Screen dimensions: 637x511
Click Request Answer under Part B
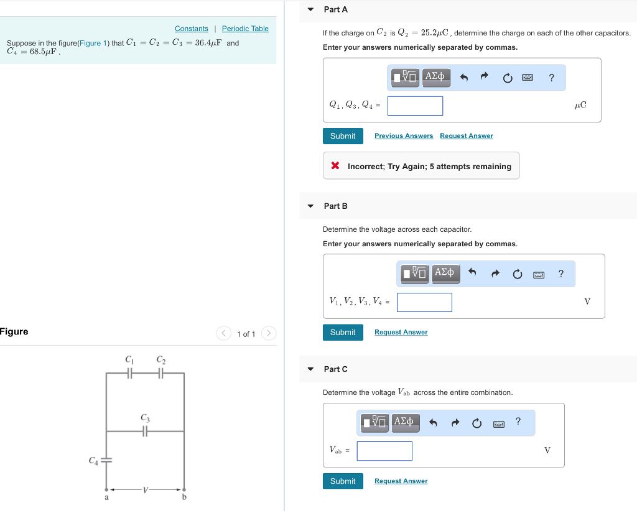(x=401, y=332)
